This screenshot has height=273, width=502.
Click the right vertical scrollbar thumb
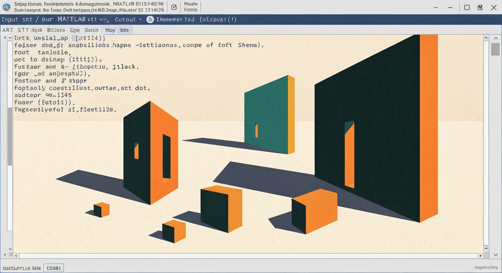tap(495, 49)
